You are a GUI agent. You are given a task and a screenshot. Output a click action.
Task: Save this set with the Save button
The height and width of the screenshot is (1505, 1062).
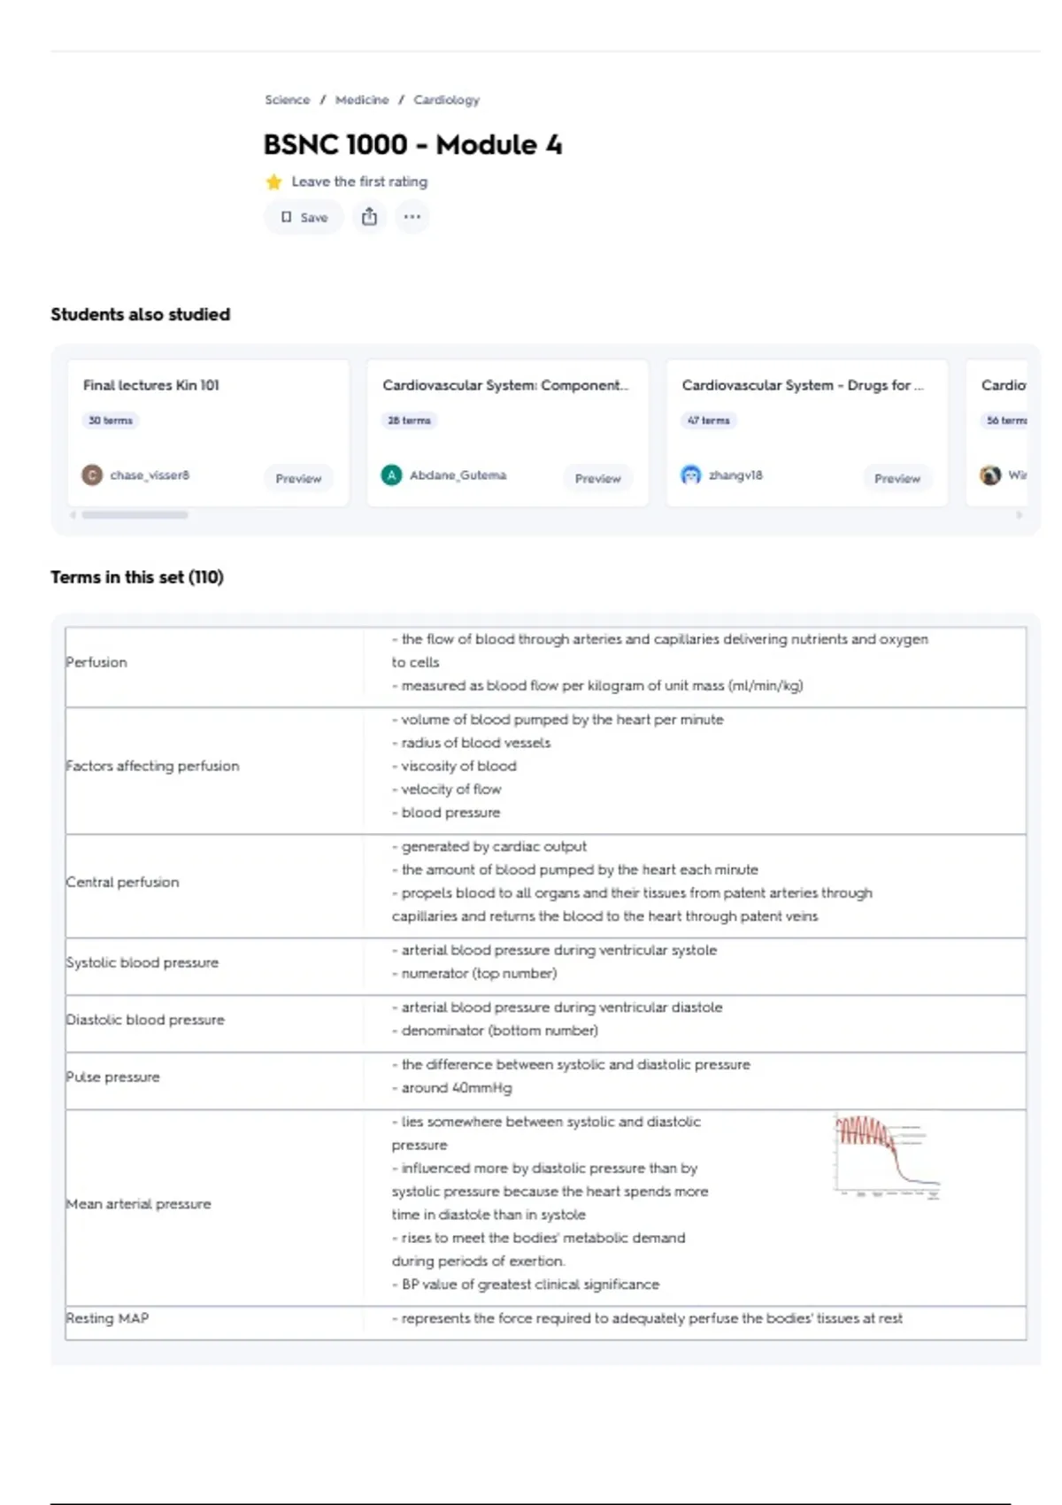tap(304, 217)
